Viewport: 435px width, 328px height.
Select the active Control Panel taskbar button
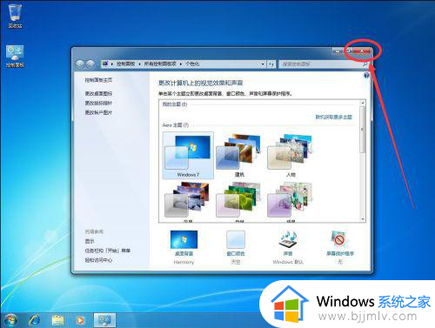point(104,320)
